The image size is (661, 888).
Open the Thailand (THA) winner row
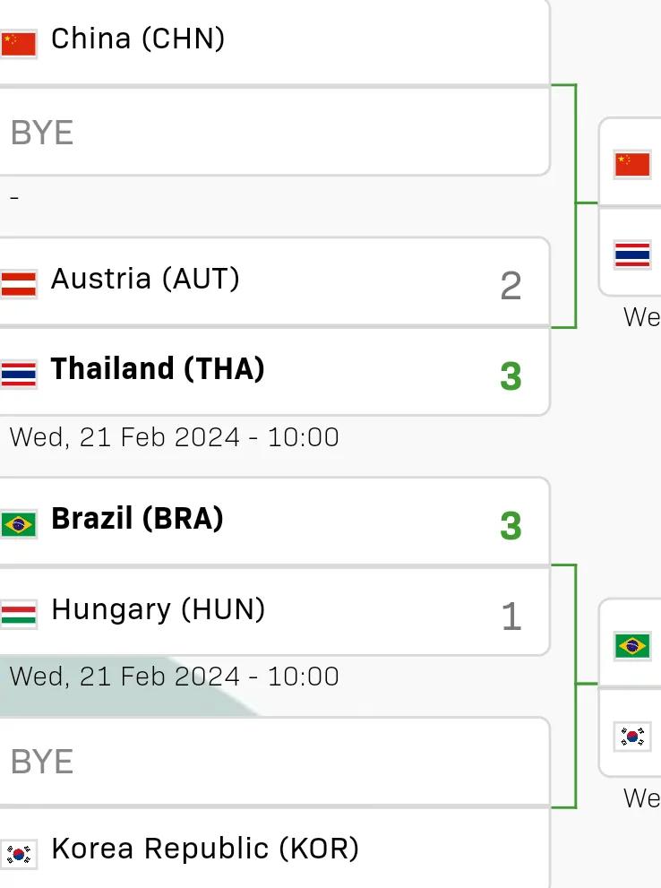pyautogui.click(x=274, y=372)
